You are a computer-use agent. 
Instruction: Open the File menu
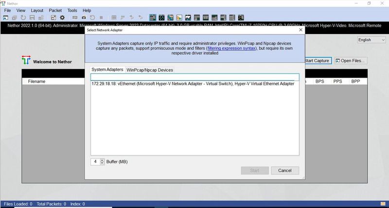(x=7, y=10)
